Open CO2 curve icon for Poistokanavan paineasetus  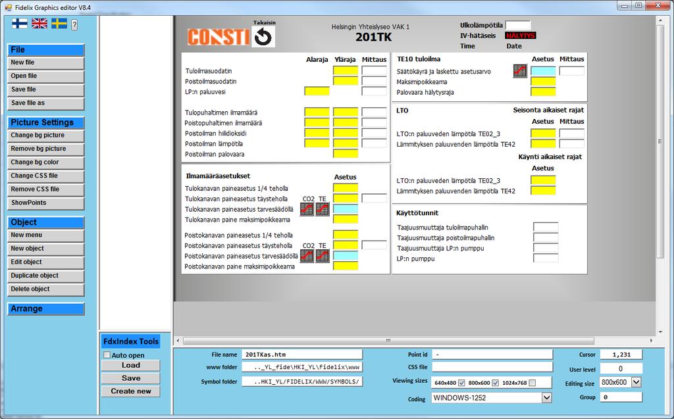click(x=307, y=256)
